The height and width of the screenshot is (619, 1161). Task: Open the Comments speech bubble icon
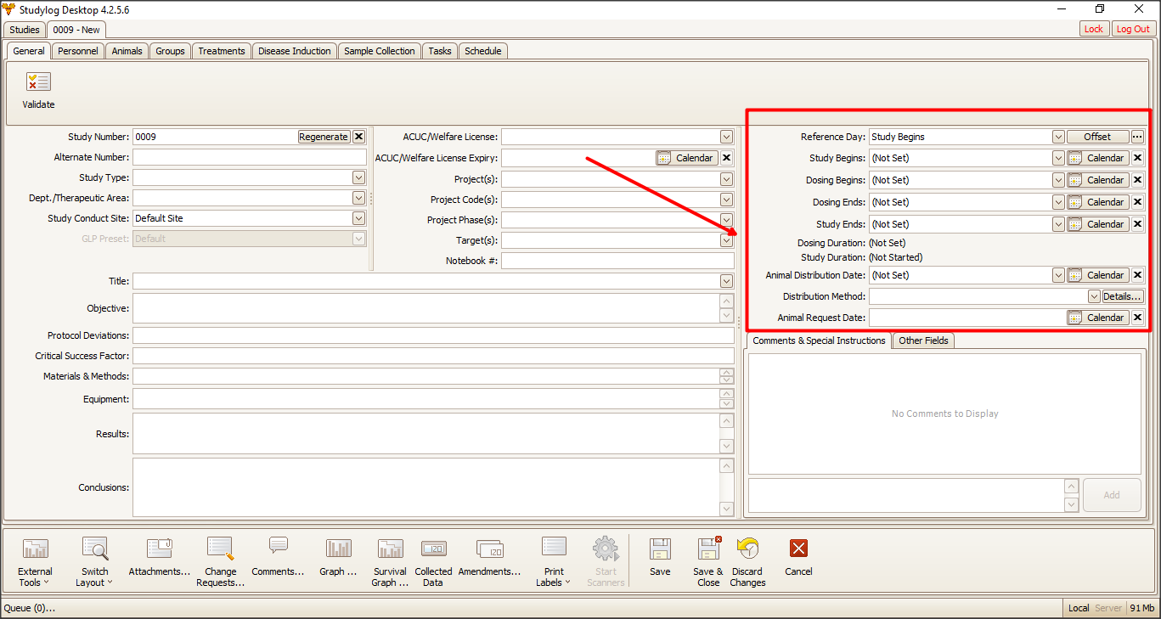[x=279, y=546]
